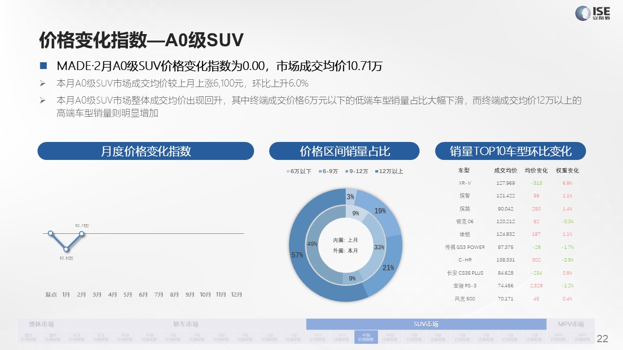Click the slide title 价格变化指数—A0级SUV
The image size is (623, 350).
(x=141, y=40)
